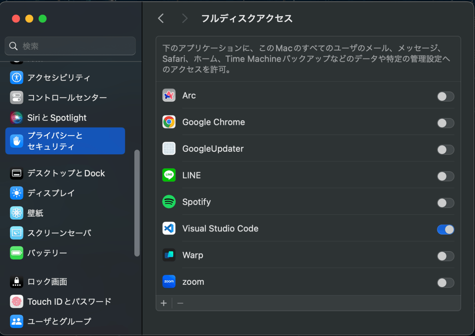Select the GoogleUpdater row label
This screenshot has width=475, height=336.
coord(213,149)
